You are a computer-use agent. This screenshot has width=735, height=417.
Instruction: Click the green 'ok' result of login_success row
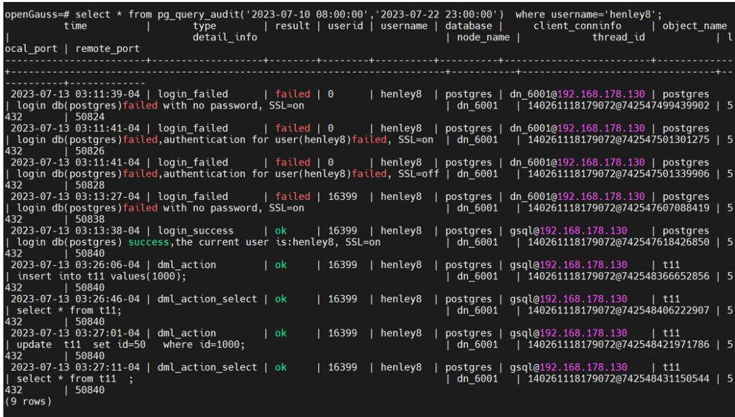[x=281, y=231]
